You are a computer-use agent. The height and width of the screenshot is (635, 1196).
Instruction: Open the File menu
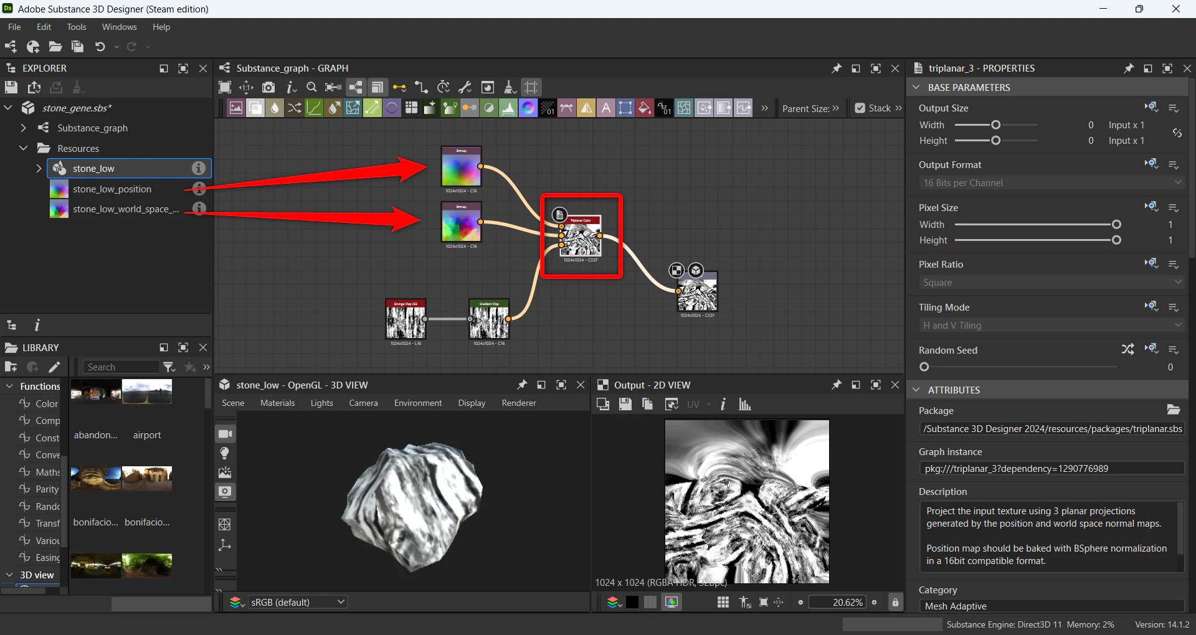[x=14, y=27]
